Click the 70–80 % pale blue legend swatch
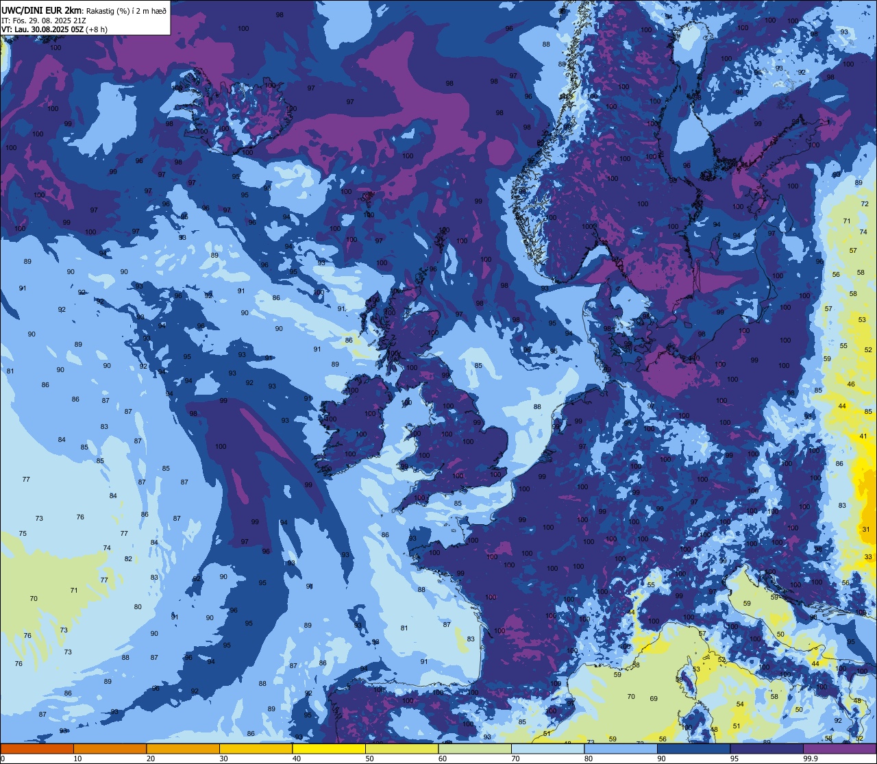Screen dimensions: 877x764 pyautogui.click(x=547, y=748)
